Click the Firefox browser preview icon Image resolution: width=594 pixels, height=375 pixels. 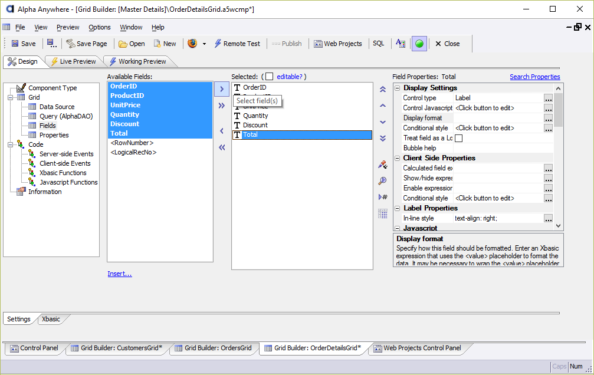[192, 44]
